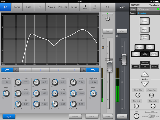This screenshot has width=160, height=120.
Task: Open Phones settings
Action: click(135, 66)
